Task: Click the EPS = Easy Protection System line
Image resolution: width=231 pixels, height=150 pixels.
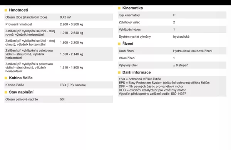Action: pyautogui.click(x=164, y=83)
